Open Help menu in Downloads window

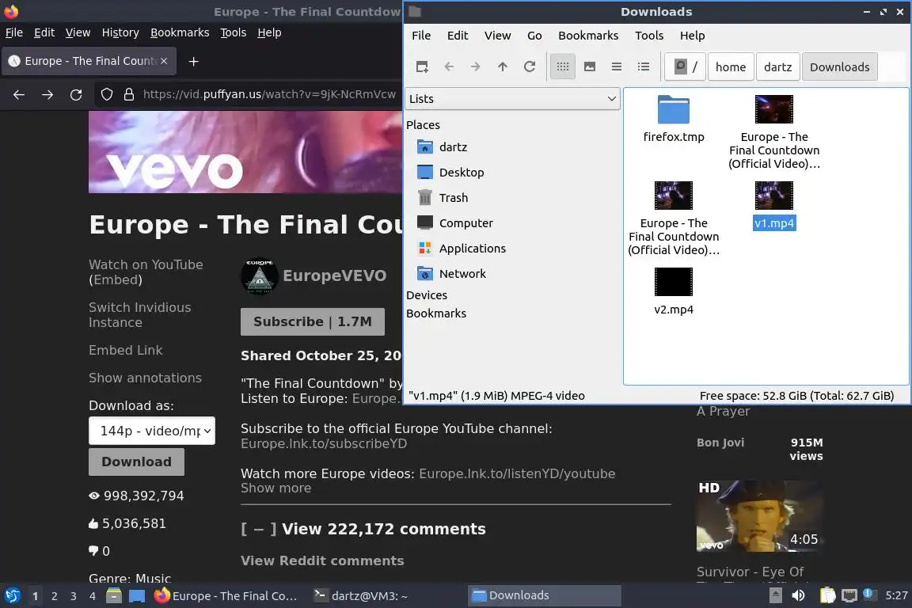(692, 36)
